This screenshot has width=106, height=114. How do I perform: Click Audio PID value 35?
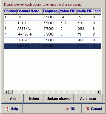click(84, 17)
